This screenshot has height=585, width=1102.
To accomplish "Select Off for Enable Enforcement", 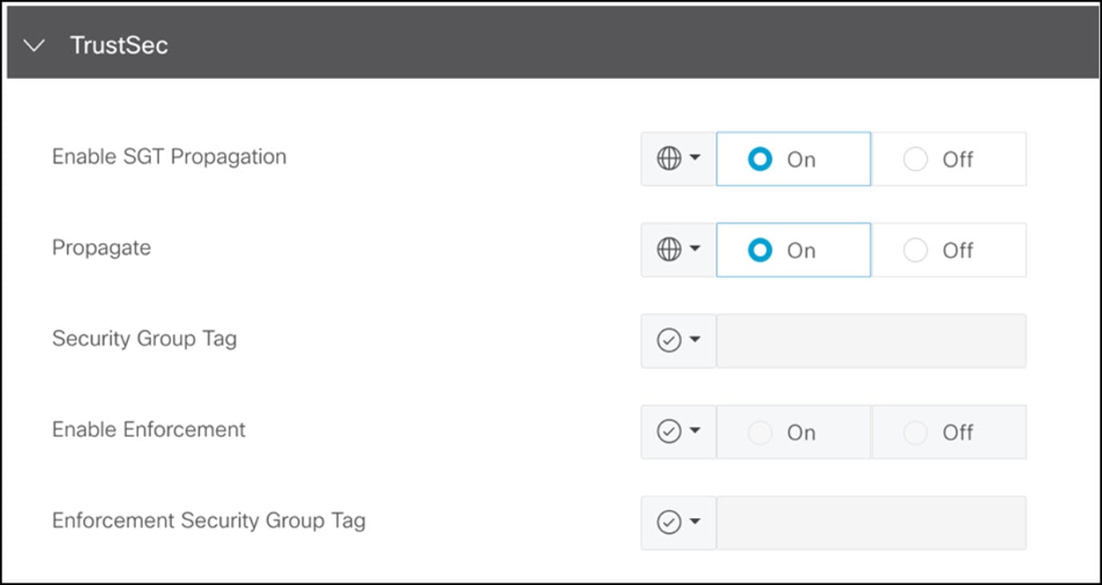I will [x=948, y=432].
